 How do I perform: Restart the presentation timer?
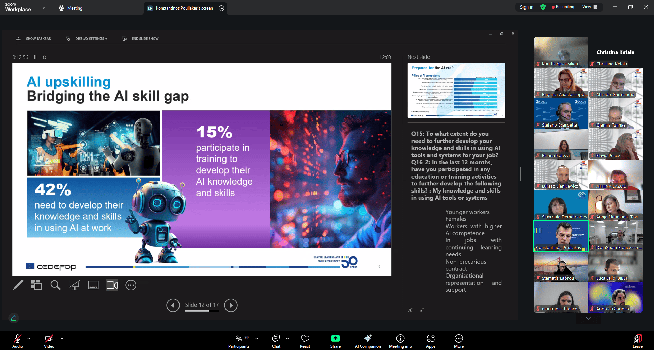click(x=44, y=57)
